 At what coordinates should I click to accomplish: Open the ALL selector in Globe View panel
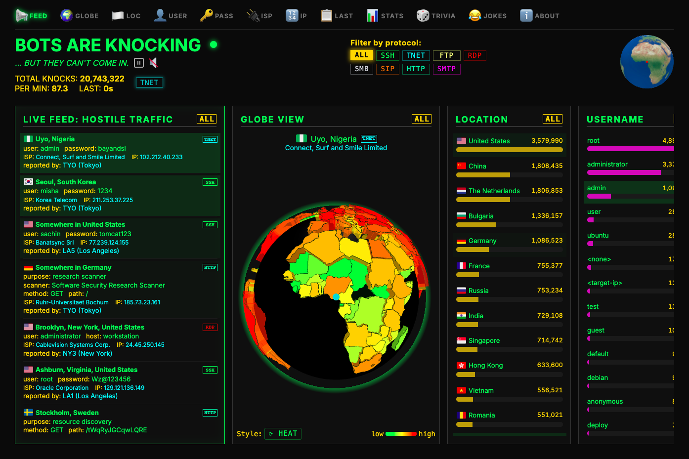(x=422, y=119)
